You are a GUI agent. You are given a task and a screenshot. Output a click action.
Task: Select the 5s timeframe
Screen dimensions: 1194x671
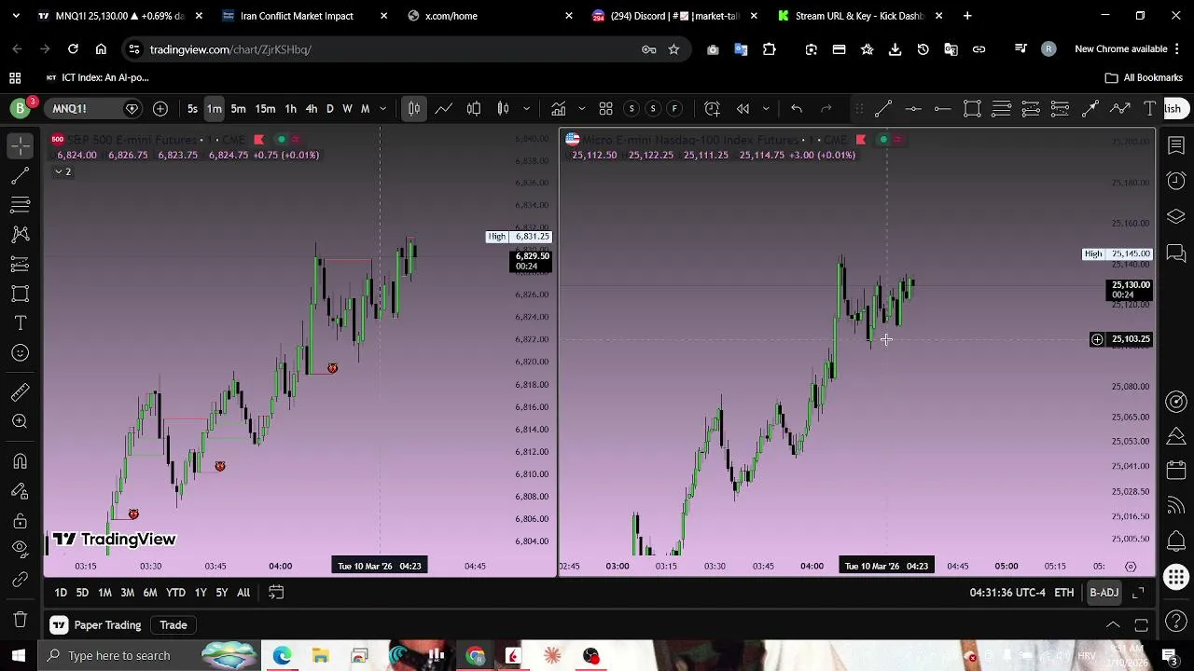(192, 109)
